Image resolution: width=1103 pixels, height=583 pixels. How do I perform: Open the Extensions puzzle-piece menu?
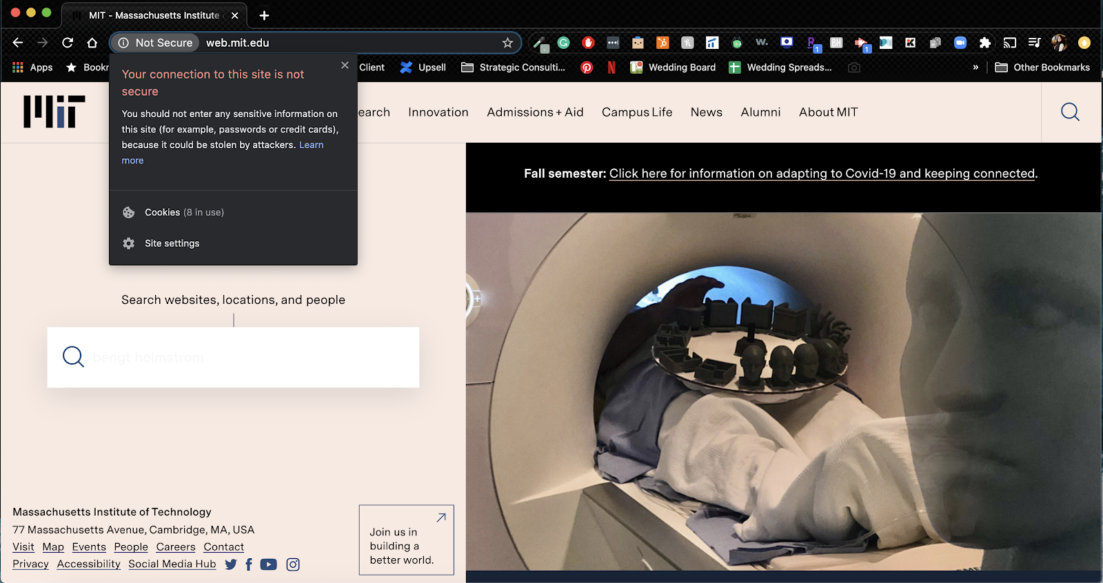point(985,43)
